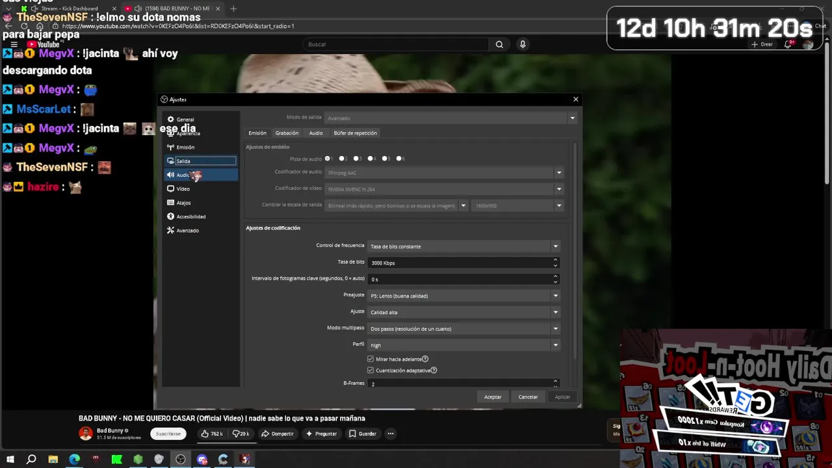The width and height of the screenshot is (832, 468).
Task: Open green Kick app in taskbar
Action: [116, 460]
